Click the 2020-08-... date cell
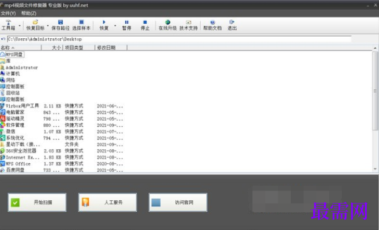The image size is (379, 230). point(110,164)
